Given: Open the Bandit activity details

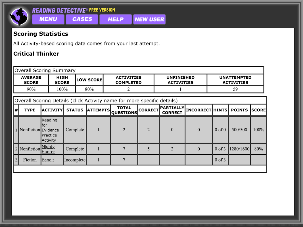Looking at the screenshot, I should click(48, 160).
